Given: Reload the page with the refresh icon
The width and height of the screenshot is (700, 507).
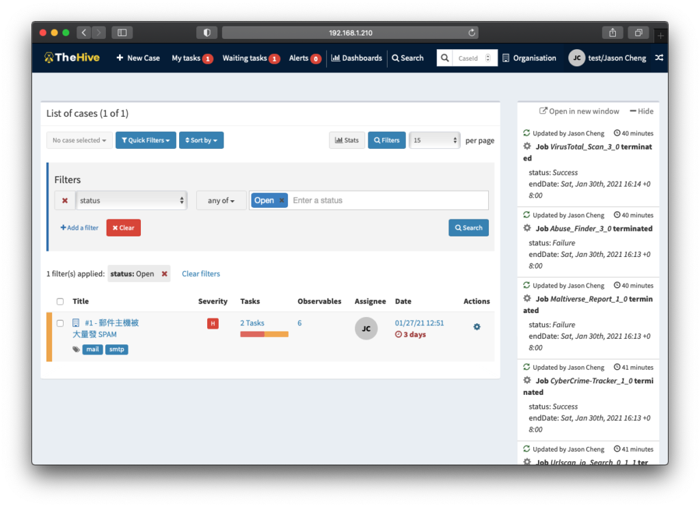Looking at the screenshot, I should point(472,33).
